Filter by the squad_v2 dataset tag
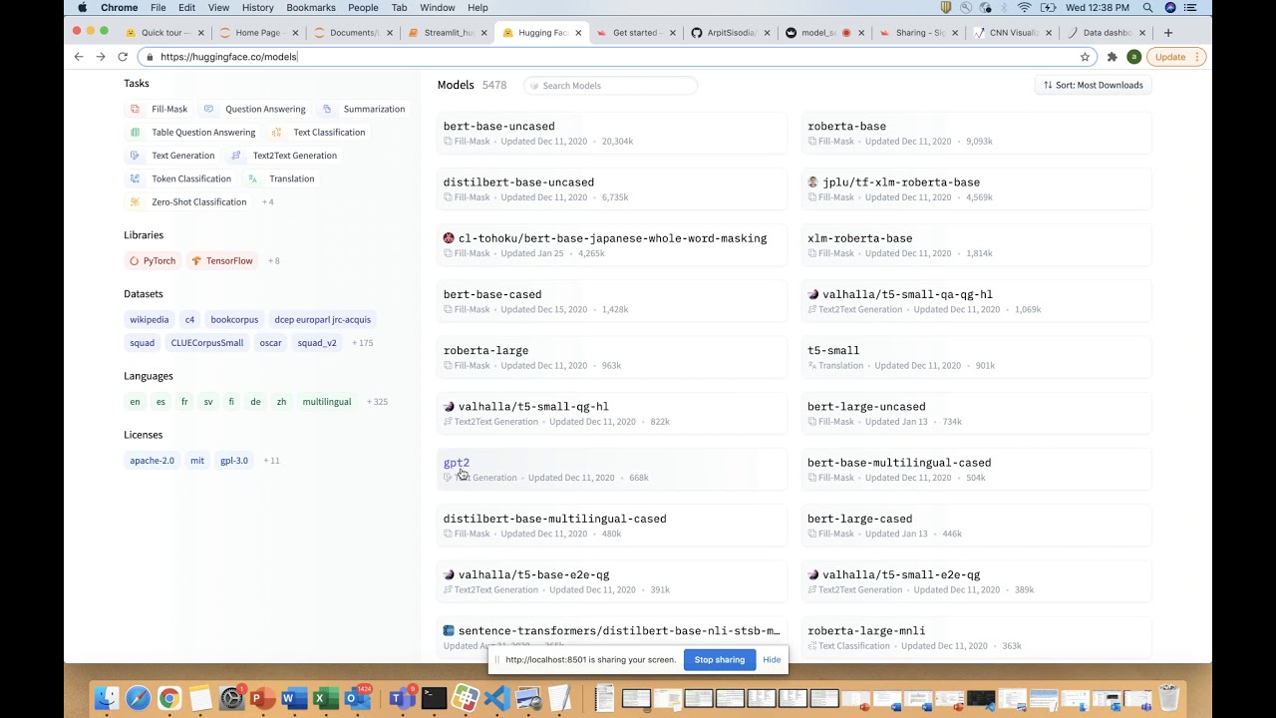This screenshot has width=1276, height=718. tap(317, 343)
